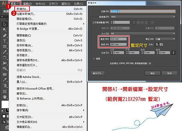Select the Color mode button below swatches
The image size is (182, 131).
4,116
